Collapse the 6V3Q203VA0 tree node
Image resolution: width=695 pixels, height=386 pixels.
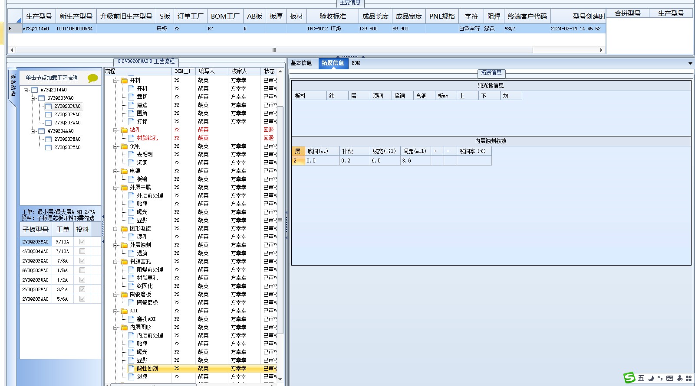pos(33,98)
